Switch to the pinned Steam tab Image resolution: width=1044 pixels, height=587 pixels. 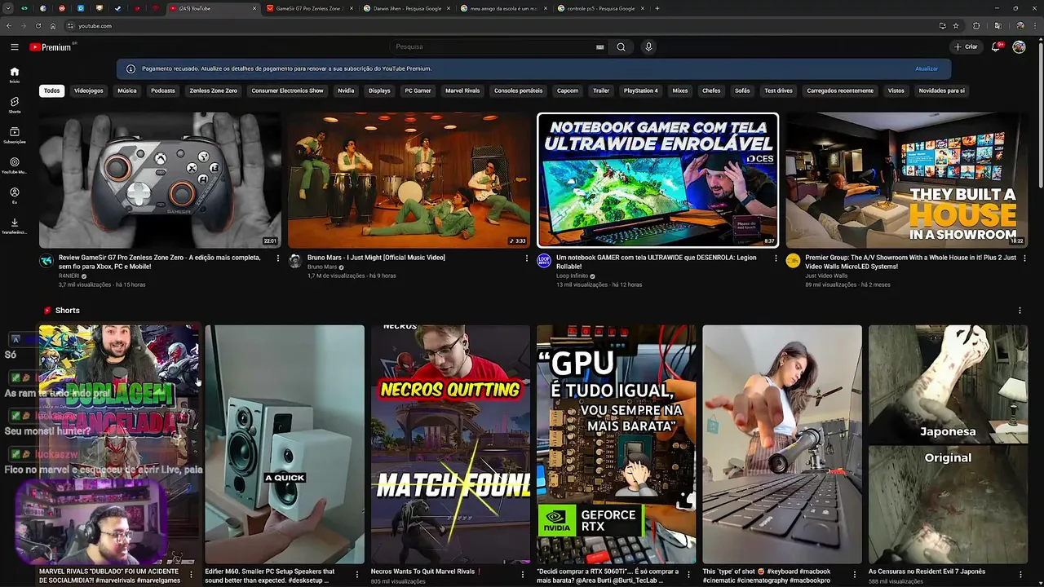pyautogui.click(x=117, y=8)
